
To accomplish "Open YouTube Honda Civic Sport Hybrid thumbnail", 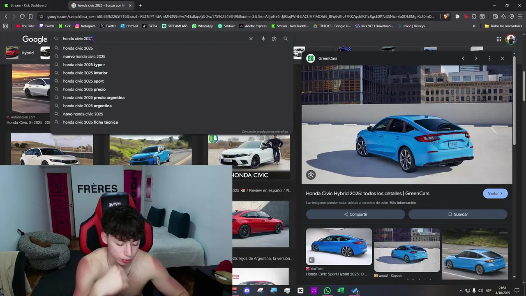I will pos(339,247).
